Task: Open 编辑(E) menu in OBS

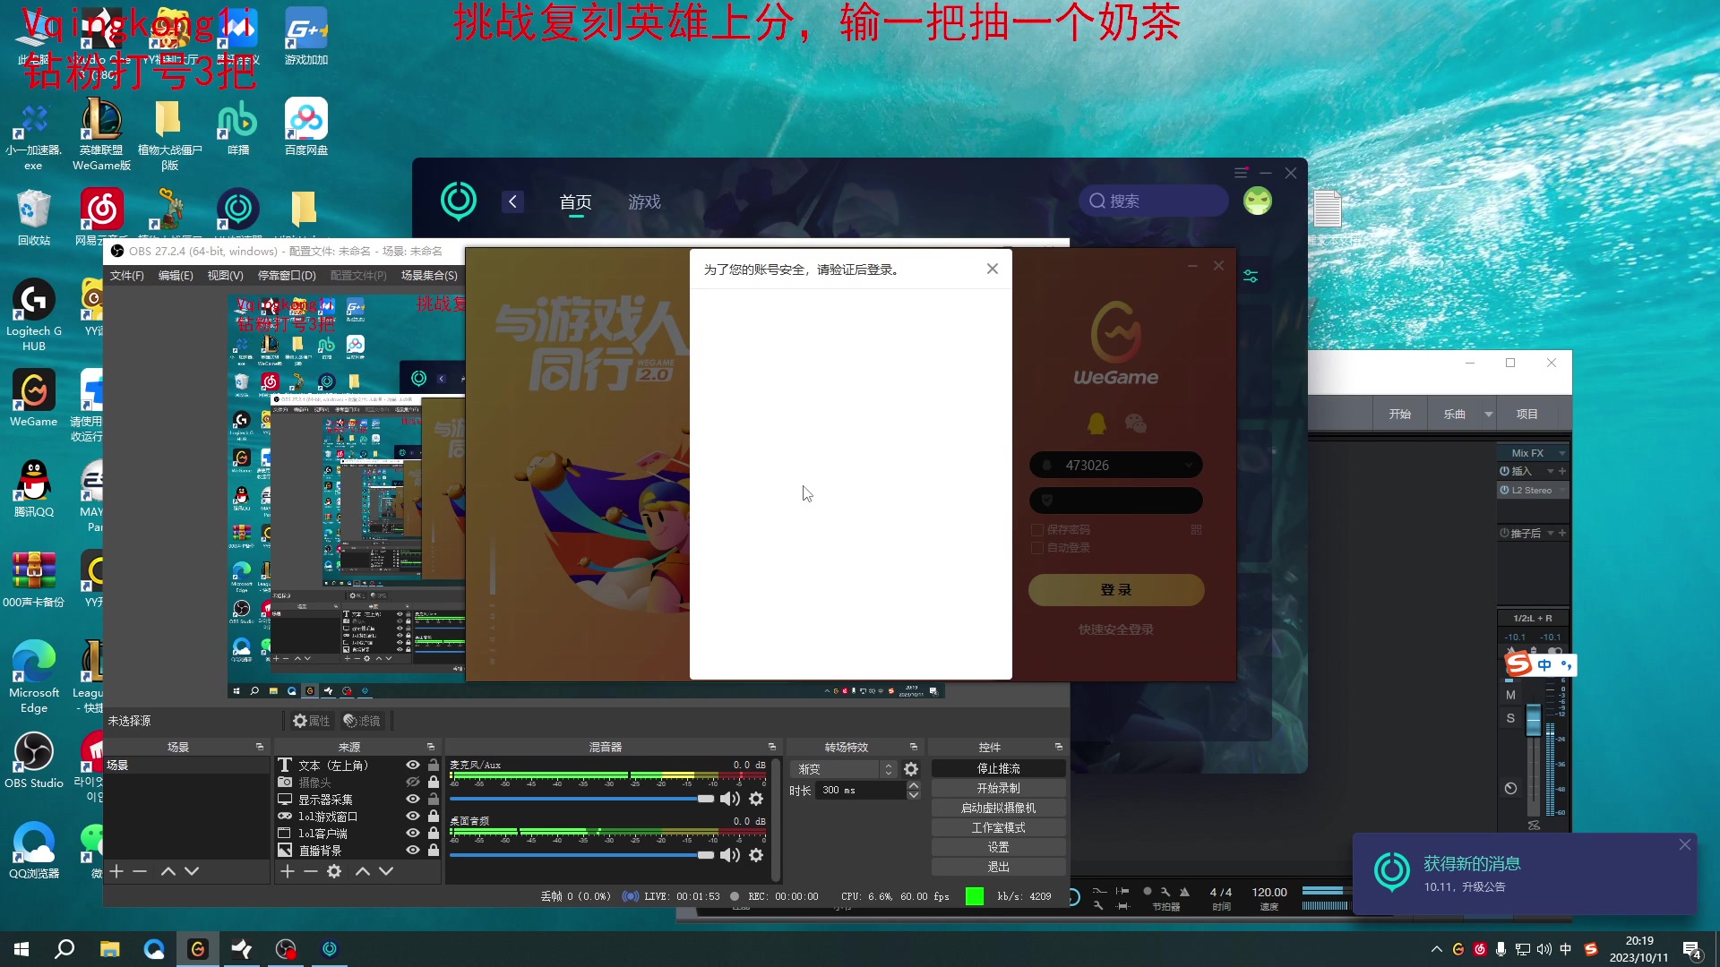Action: pos(176,276)
